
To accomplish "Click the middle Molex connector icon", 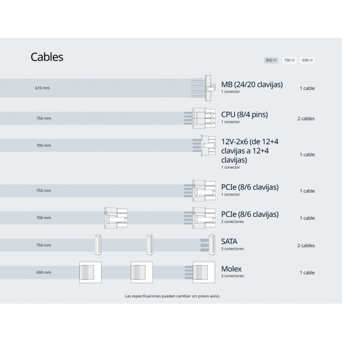I will click(x=141, y=272).
